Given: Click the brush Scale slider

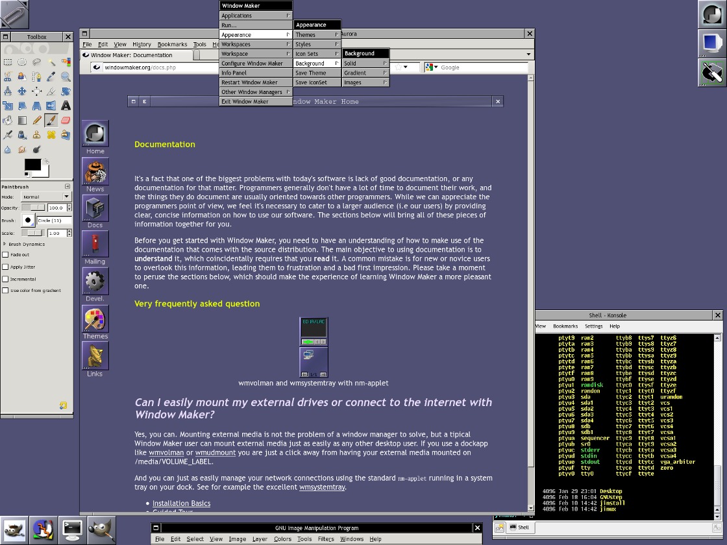Looking at the screenshot, I should (33, 233).
